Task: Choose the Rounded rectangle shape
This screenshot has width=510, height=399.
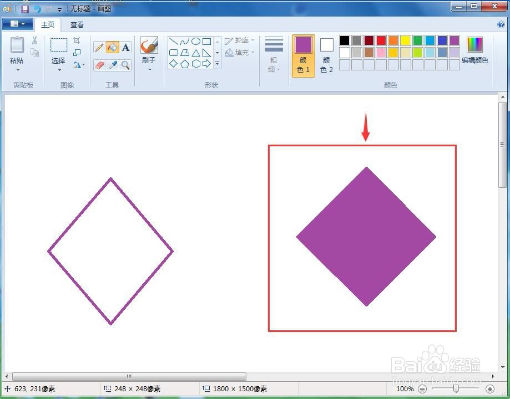Action: point(174,53)
